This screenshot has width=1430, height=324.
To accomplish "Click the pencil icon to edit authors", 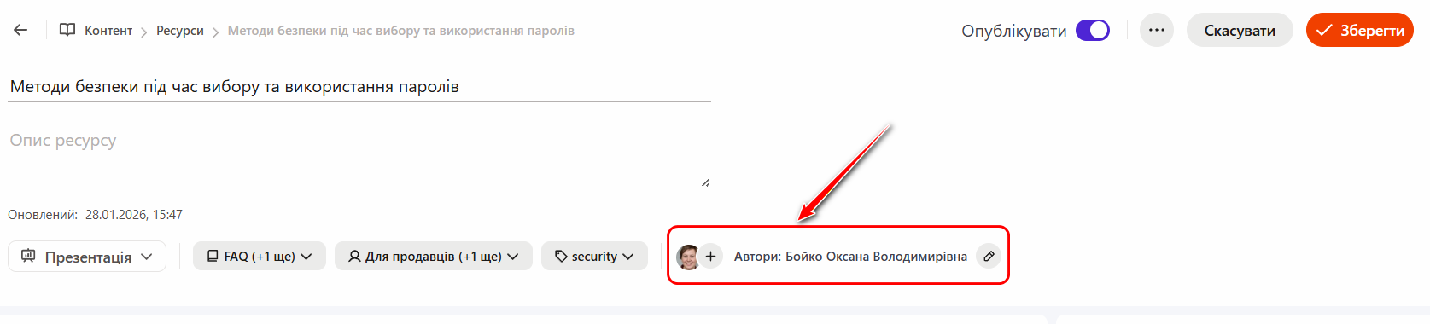I will (989, 256).
